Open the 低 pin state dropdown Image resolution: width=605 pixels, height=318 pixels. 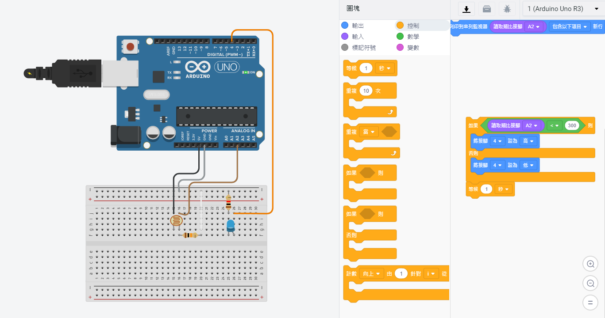(528, 165)
